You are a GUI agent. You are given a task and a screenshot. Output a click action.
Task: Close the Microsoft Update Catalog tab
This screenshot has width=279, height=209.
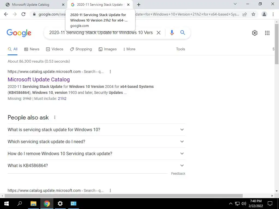pos(63,5)
